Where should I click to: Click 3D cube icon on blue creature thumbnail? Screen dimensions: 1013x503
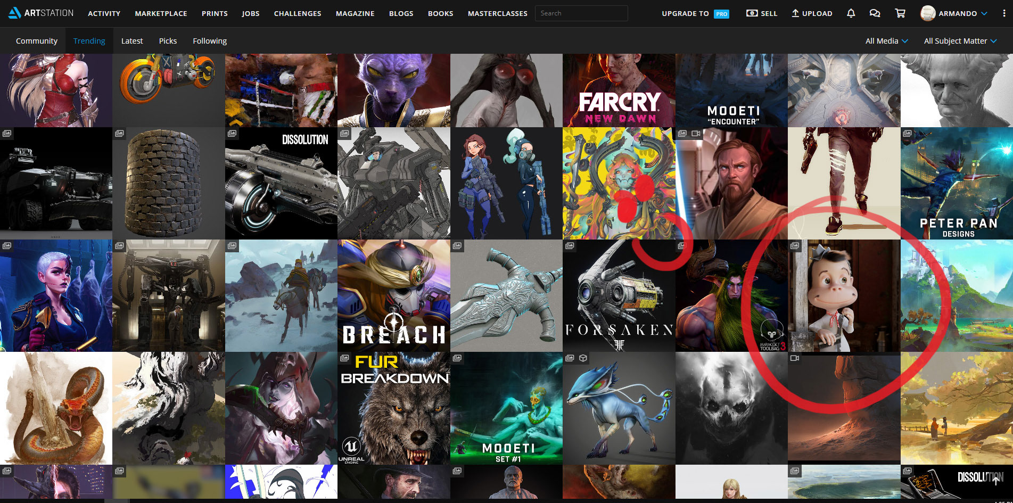click(x=583, y=358)
